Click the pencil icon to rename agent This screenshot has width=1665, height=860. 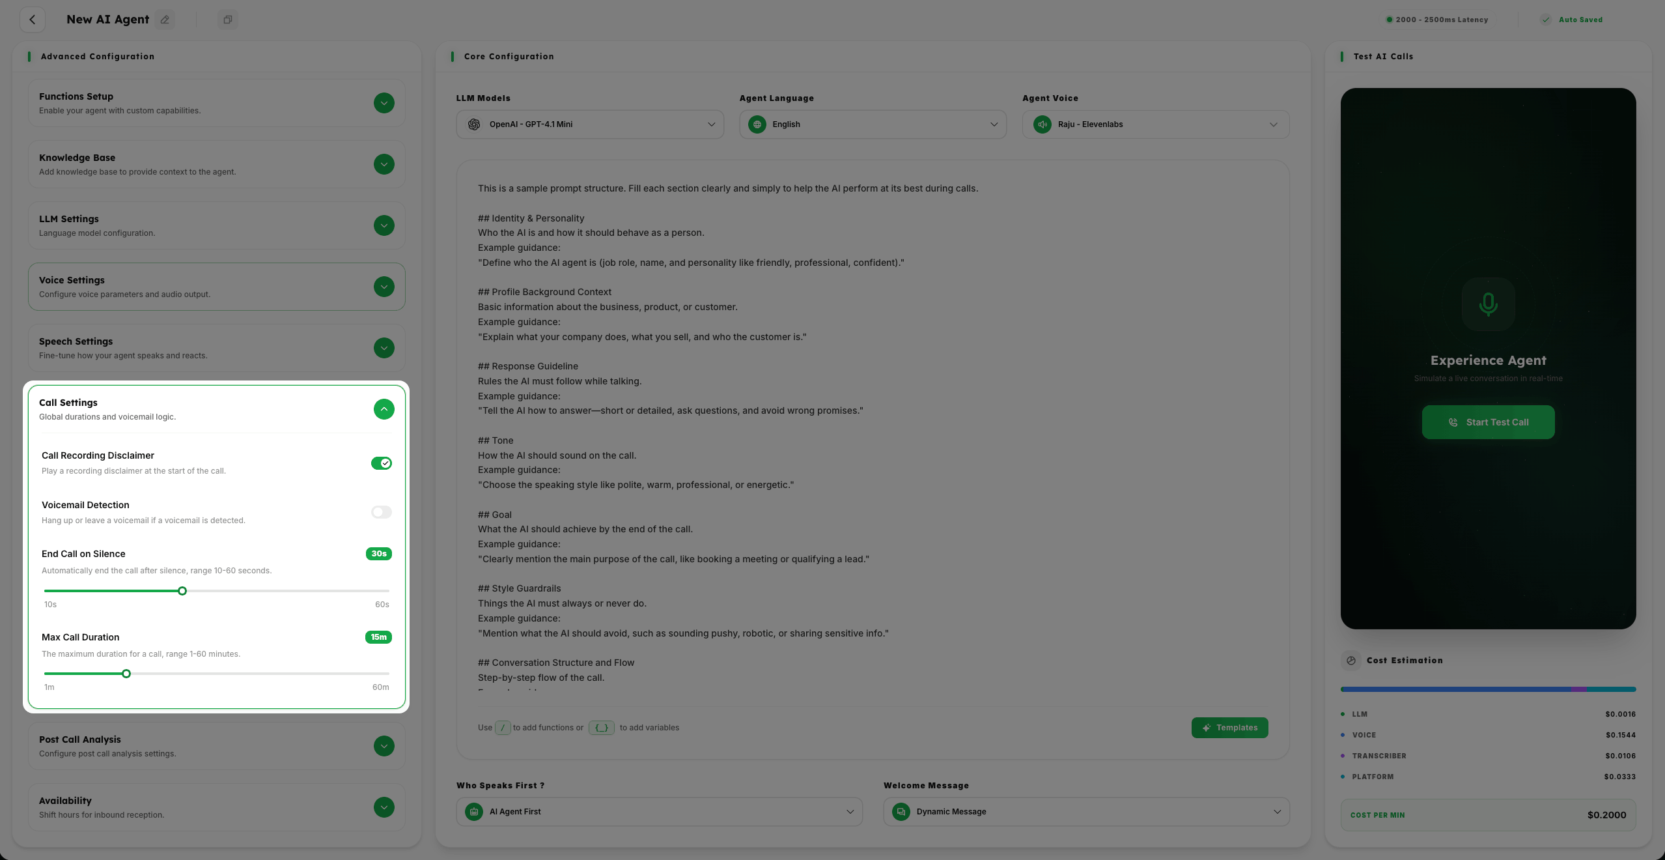tap(165, 20)
